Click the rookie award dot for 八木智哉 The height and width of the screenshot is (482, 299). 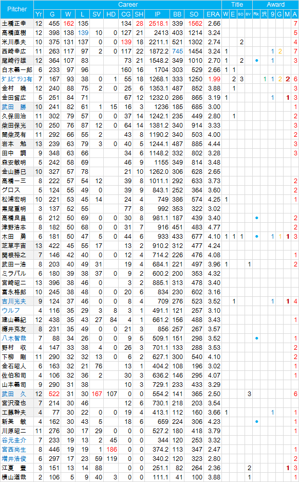256,338
